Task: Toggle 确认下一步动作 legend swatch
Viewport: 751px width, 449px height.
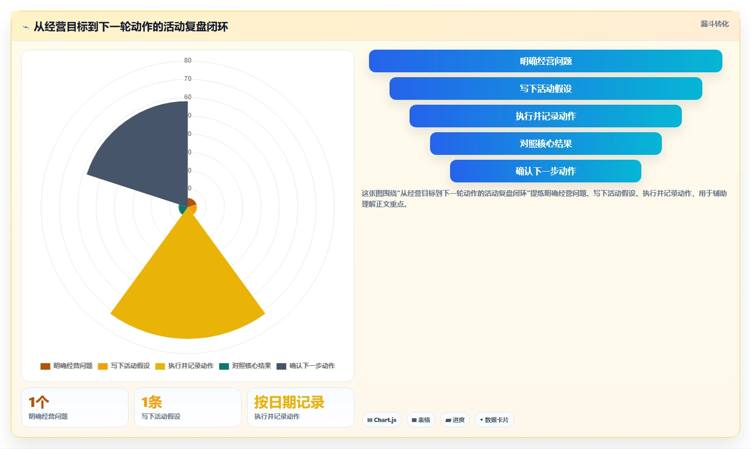Action: [281, 366]
